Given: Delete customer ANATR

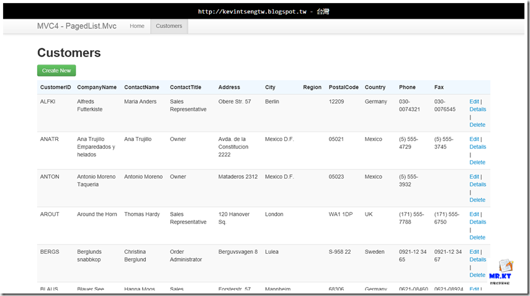Looking at the screenshot, I should [x=477, y=162].
